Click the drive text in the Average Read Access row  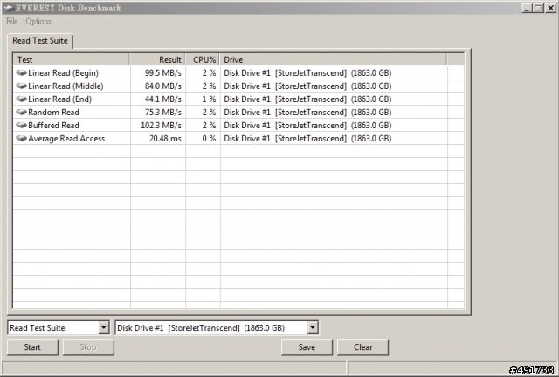(x=307, y=138)
